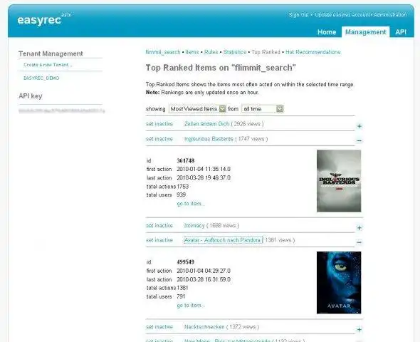
Task: Go to the Items section
Action: coord(192,52)
